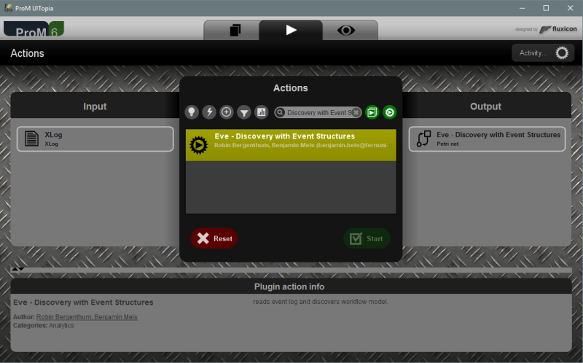Click the fluxicon logo
This screenshot has height=363, width=583.
(x=558, y=29)
